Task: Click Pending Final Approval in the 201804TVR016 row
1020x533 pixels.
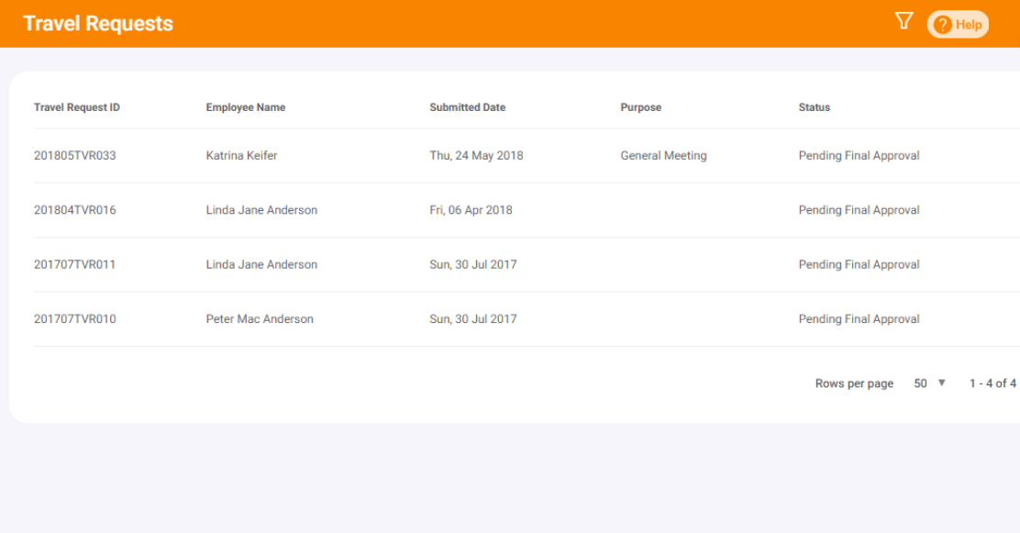Action: pyautogui.click(x=859, y=210)
